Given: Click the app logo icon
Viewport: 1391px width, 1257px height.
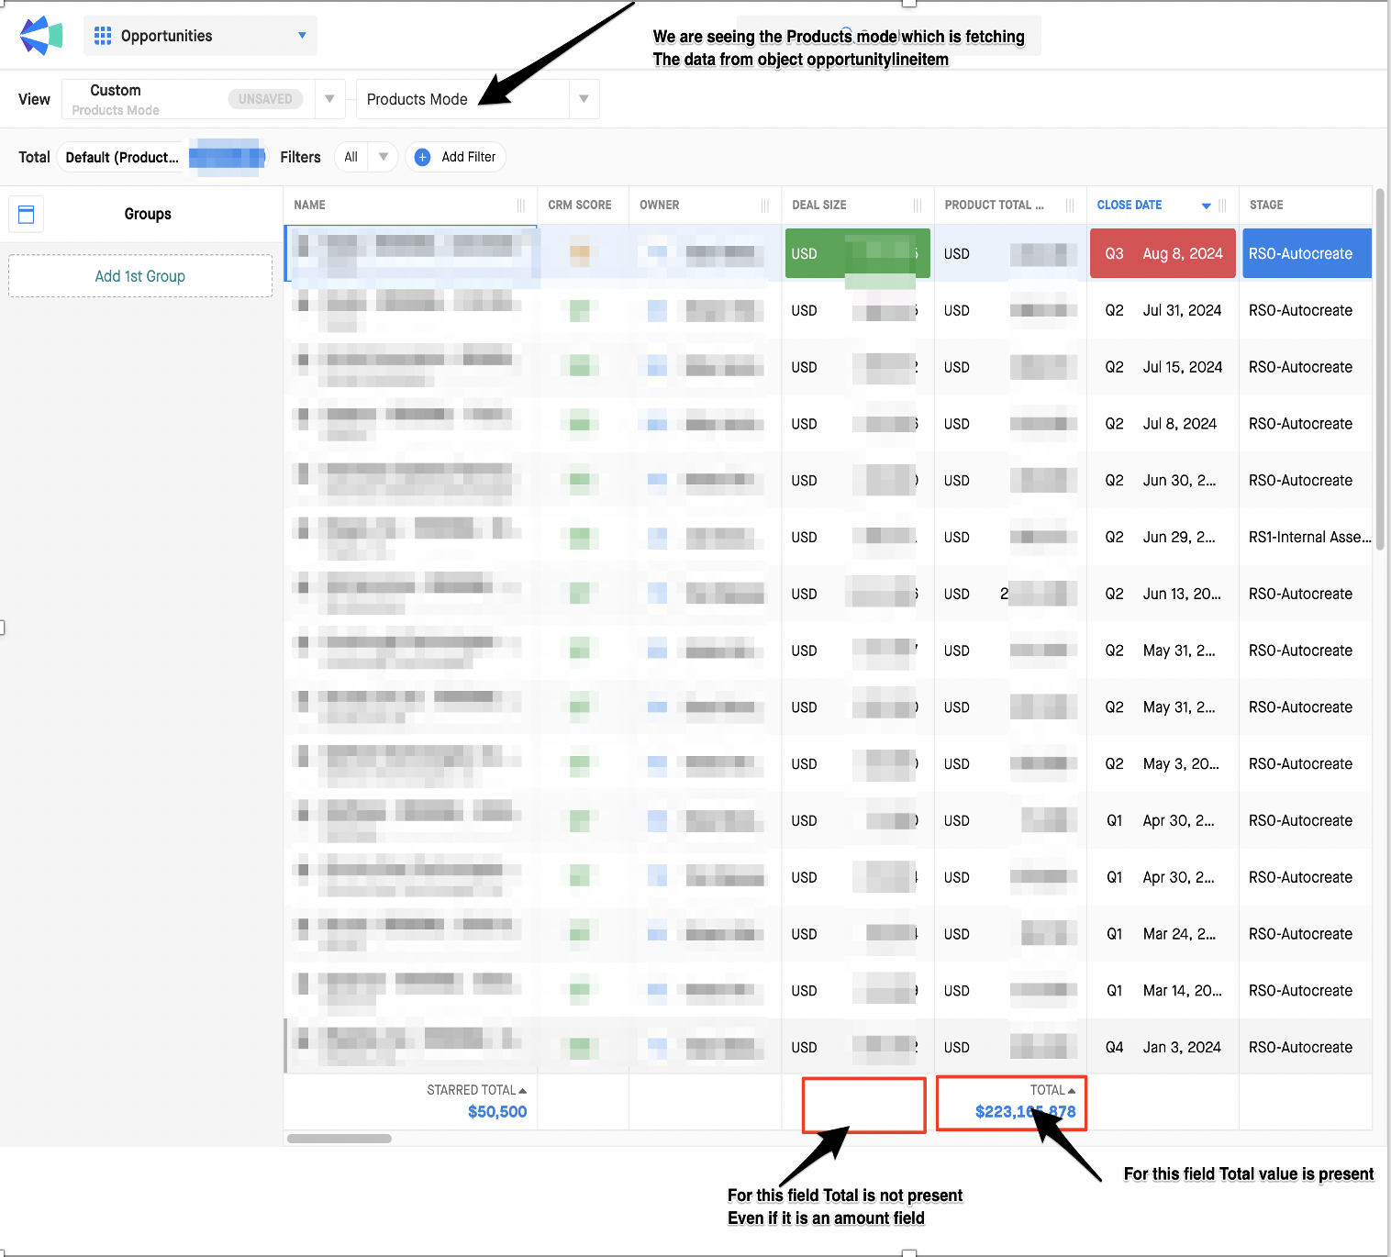Looking at the screenshot, I should pyautogui.click(x=41, y=36).
